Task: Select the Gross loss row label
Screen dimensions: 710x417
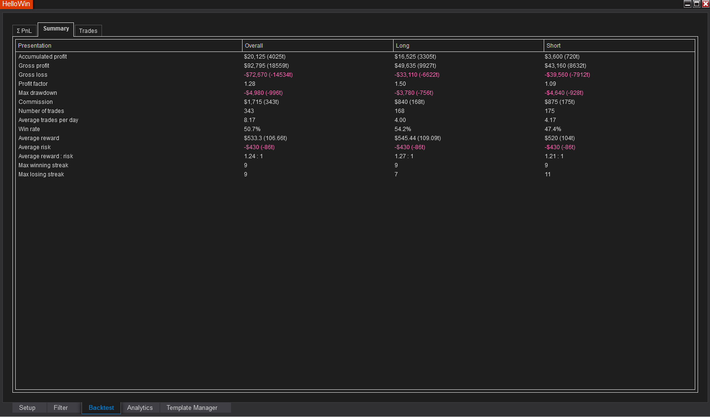Action: [33, 75]
